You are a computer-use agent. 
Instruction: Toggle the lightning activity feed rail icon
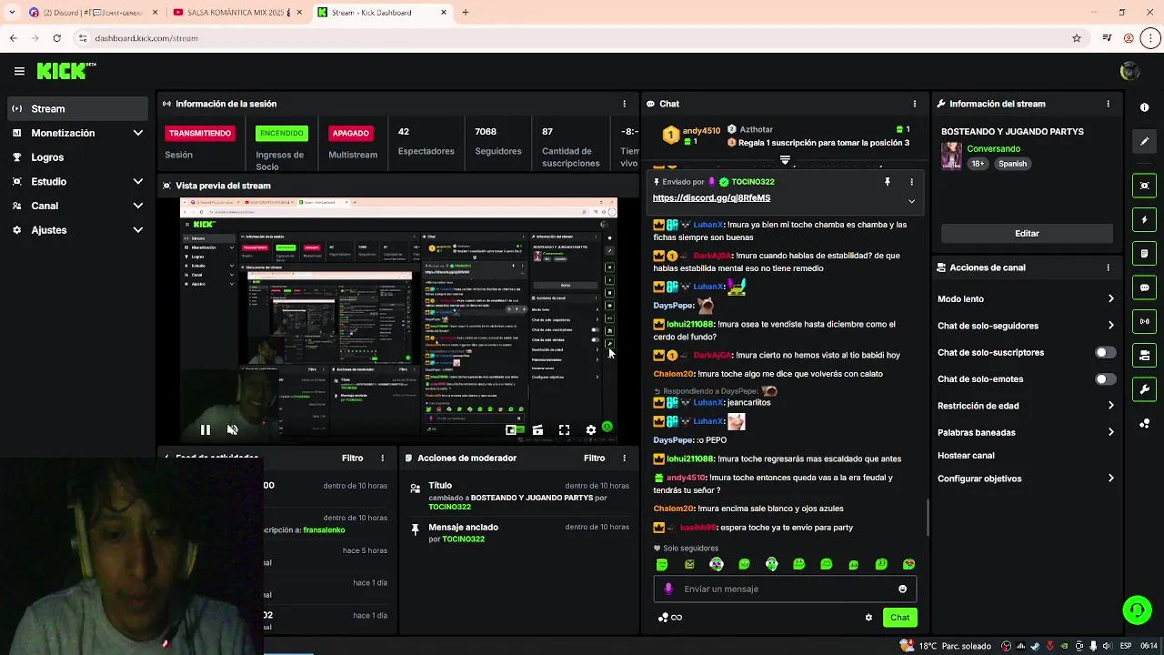tap(1144, 219)
